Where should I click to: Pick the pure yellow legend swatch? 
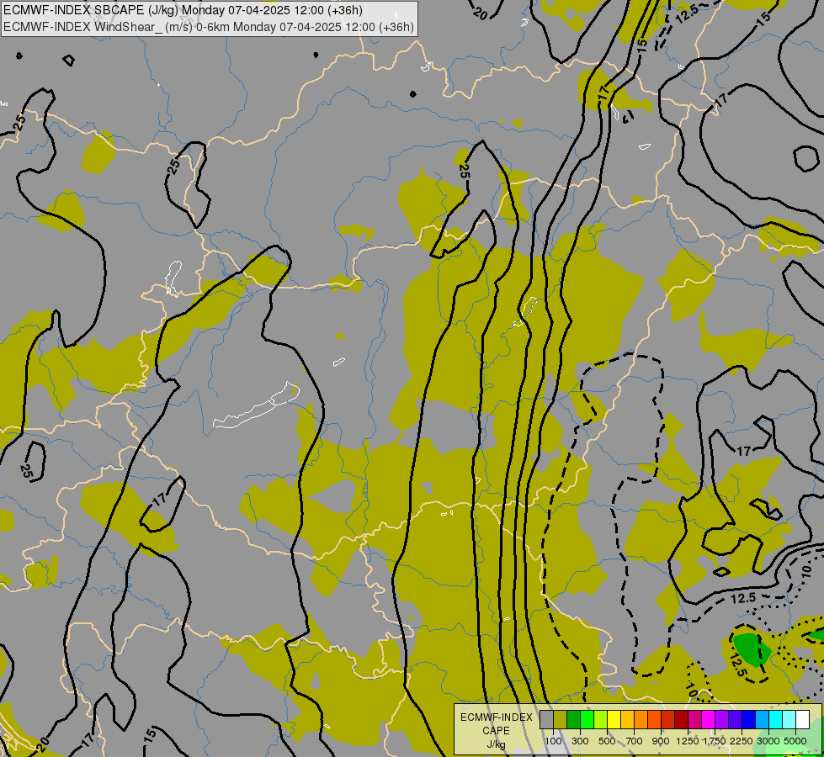[614, 720]
